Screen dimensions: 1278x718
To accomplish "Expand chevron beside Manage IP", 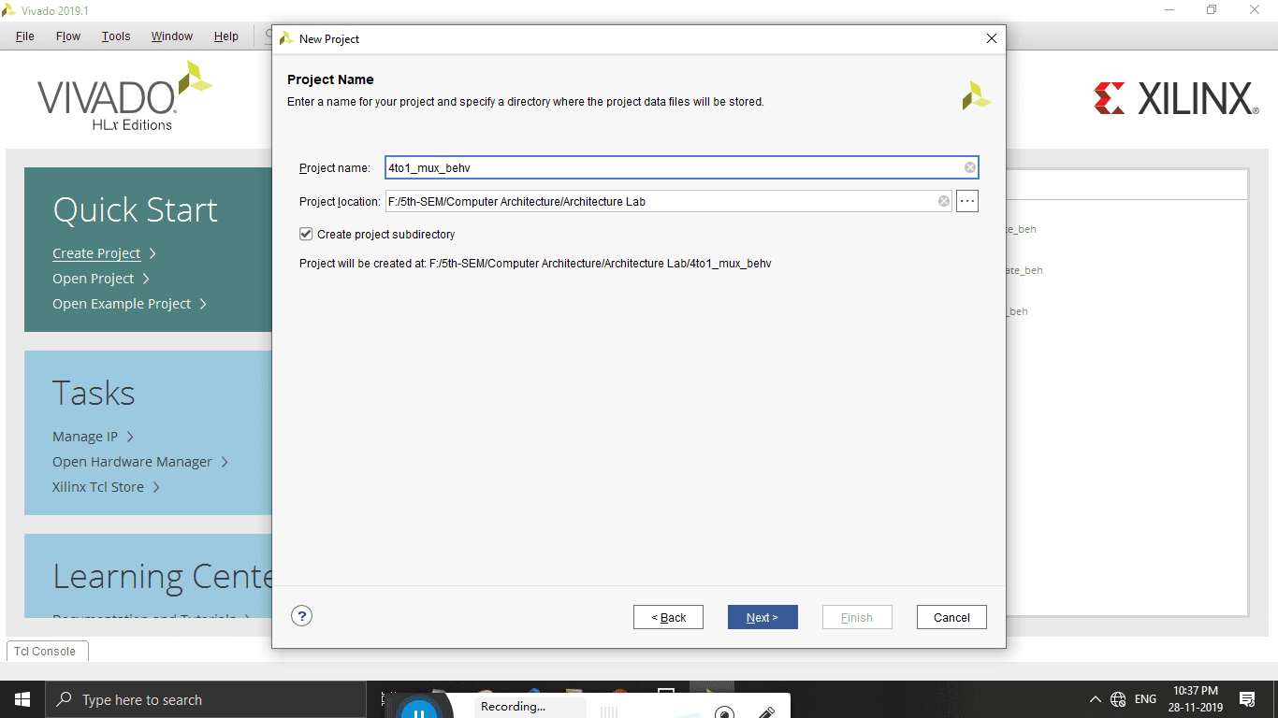I will [130, 437].
